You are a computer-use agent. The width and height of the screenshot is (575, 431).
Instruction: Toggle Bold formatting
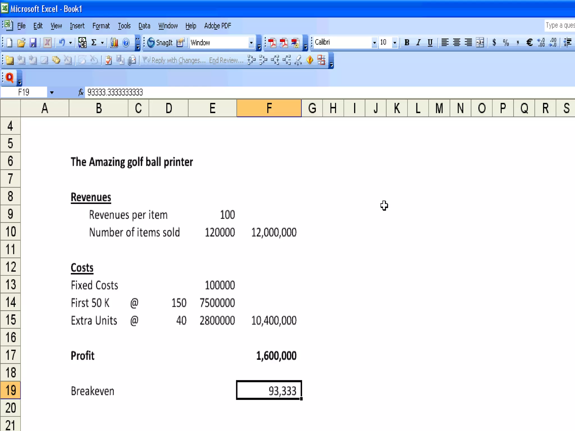coord(407,43)
